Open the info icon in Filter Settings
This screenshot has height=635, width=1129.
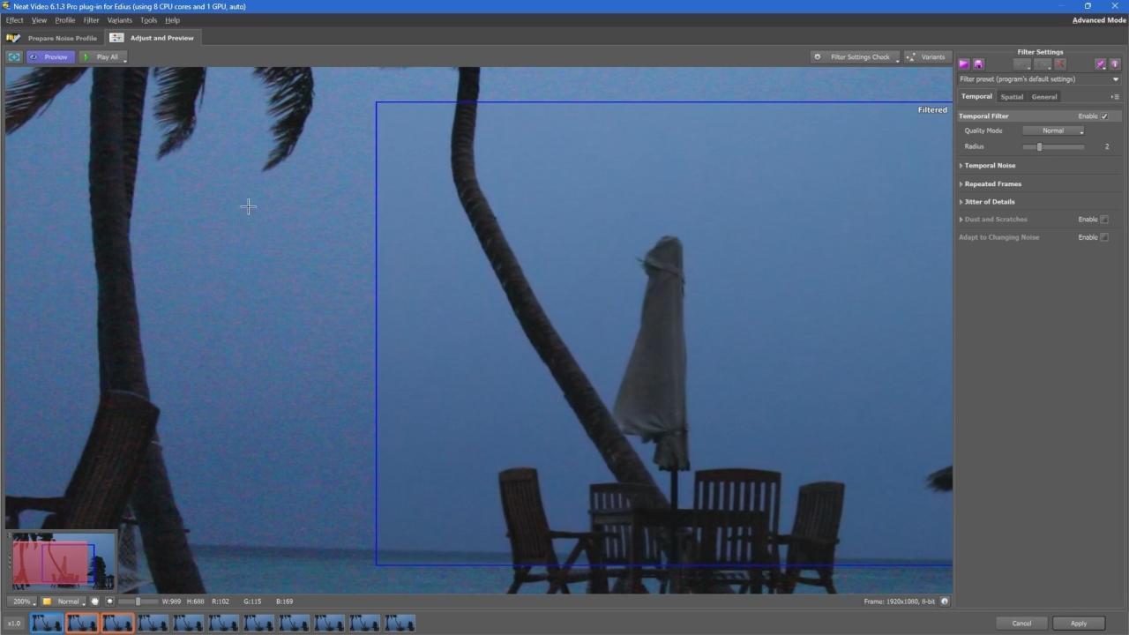point(1115,64)
